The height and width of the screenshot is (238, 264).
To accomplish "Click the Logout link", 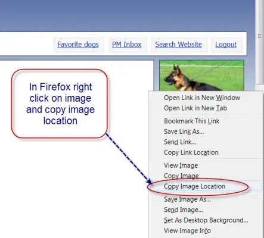I will click(x=226, y=45).
